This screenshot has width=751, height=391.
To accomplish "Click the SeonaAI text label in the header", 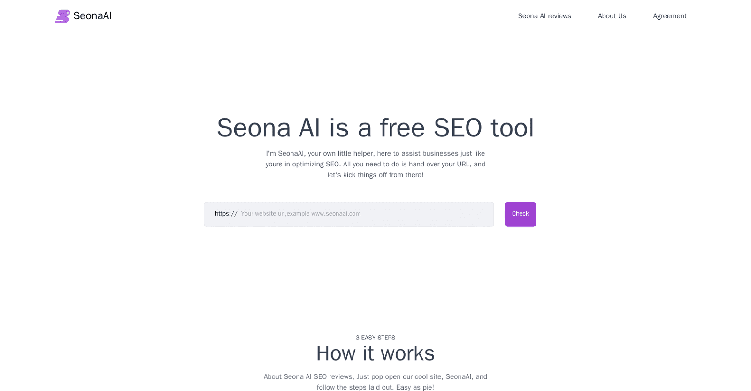I will tap(92, 15).
